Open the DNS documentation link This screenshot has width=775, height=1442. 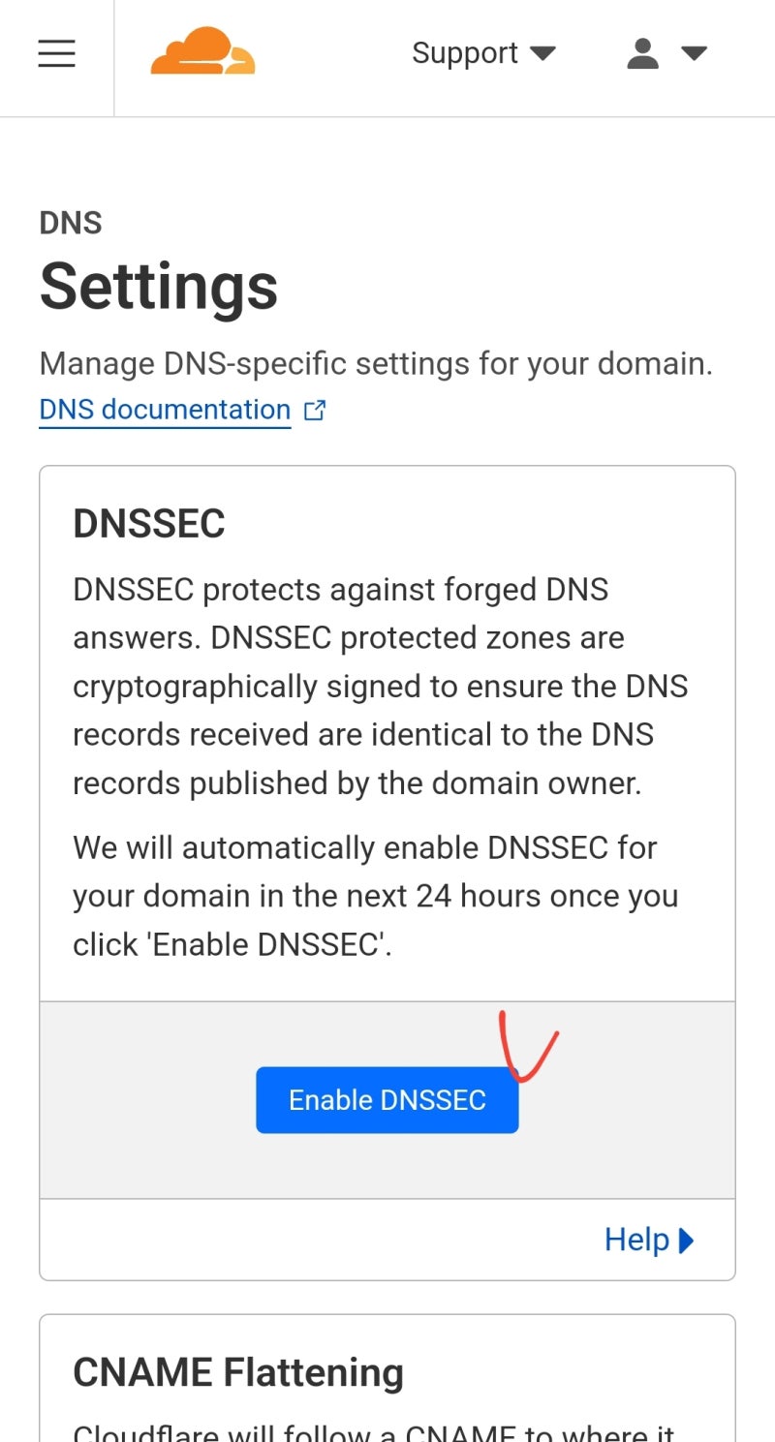tap(165, 411)
